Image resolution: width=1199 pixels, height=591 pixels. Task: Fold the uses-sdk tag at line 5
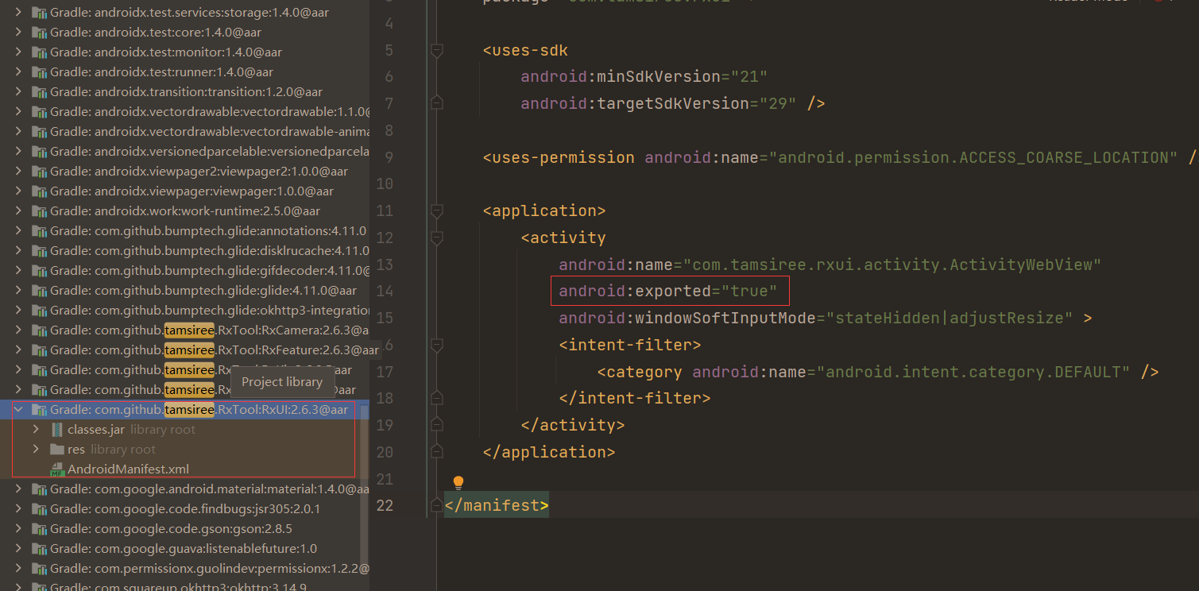coord(436,50)
